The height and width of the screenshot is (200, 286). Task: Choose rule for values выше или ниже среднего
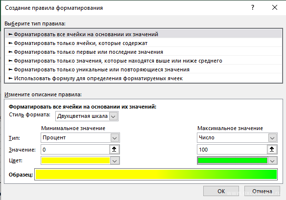click(143, 61)
